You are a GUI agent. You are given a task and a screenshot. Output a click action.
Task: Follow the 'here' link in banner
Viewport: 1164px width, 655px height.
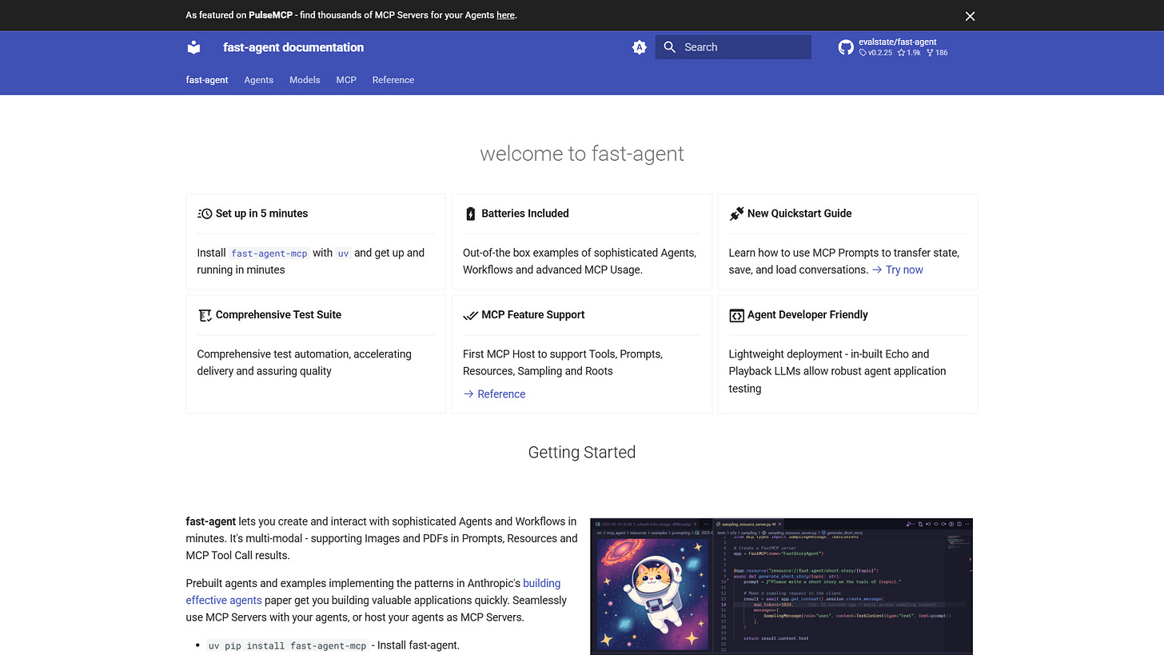pos(505,15)
